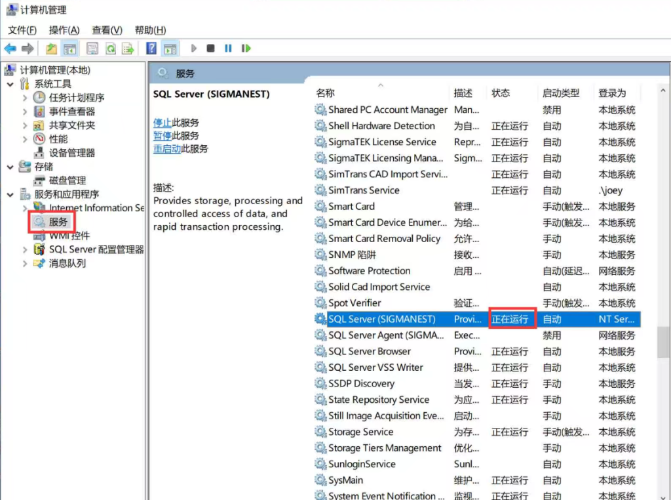Image resolution: width=671 pixels, height=500 pixels.
Task: Click the services list vertical scrollbar thumb
Action: click(664, 341)
